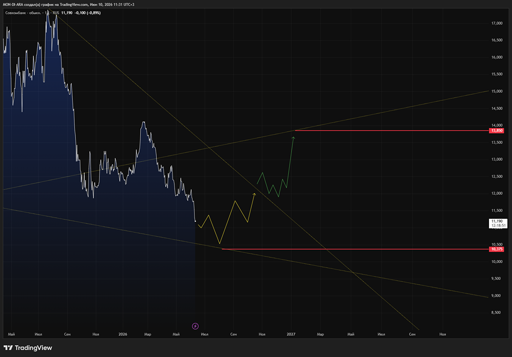This screenshot has width=512, height=357.
Task: Click the 11,500 price axis label
Action: click(x=497, y=211)
